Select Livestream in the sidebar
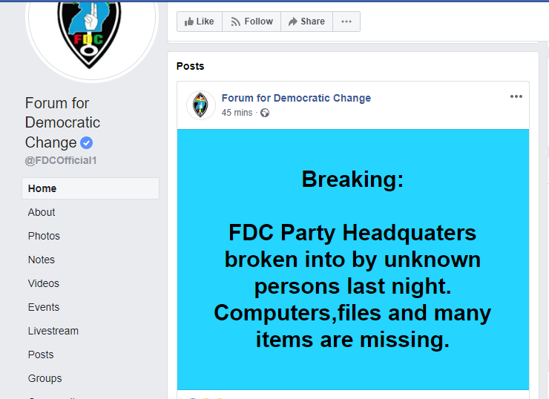 (53, 331)
